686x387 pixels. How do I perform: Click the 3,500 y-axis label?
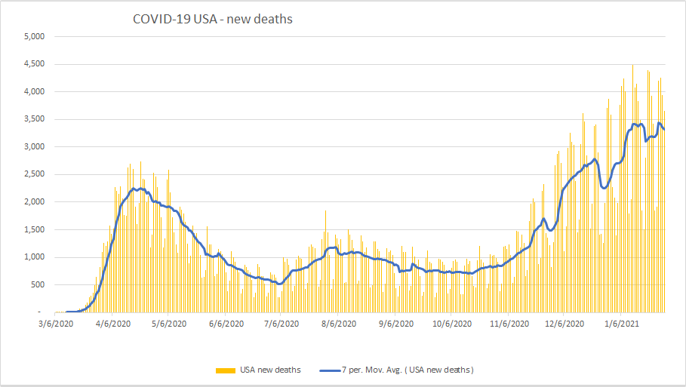(x=34, y=119)
